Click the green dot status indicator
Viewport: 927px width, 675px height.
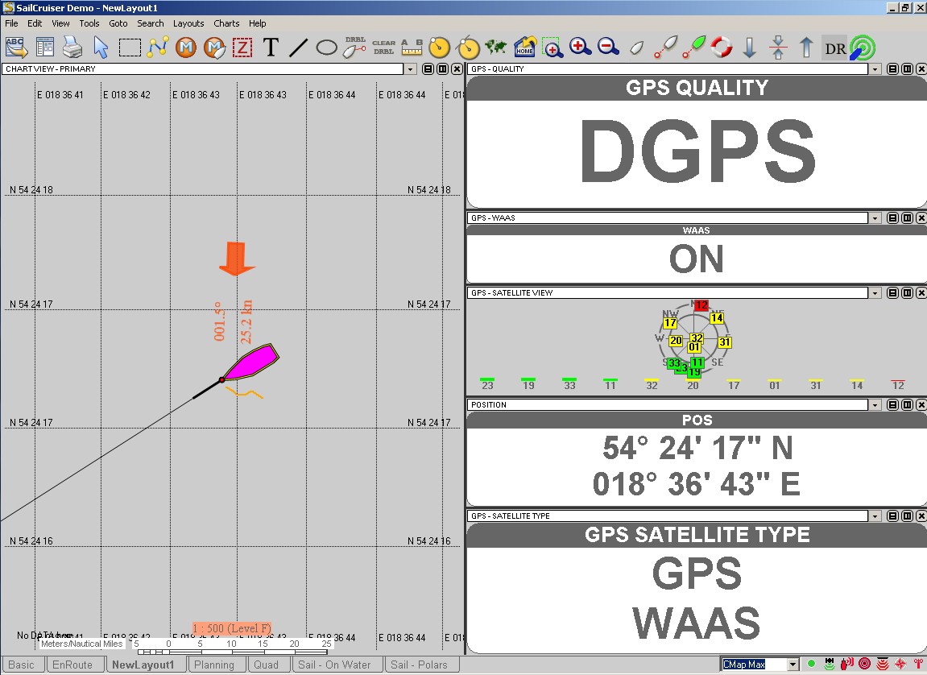point(811,665)
